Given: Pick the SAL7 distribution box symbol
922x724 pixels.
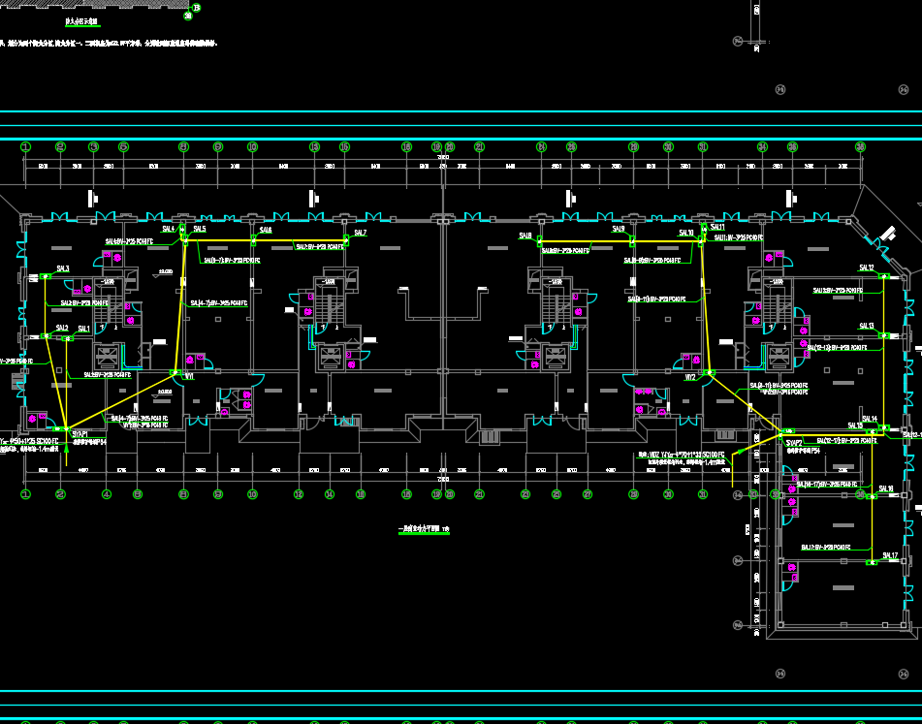Looking at the screenshot, I should pyautogui.click(x=345, y=239).
